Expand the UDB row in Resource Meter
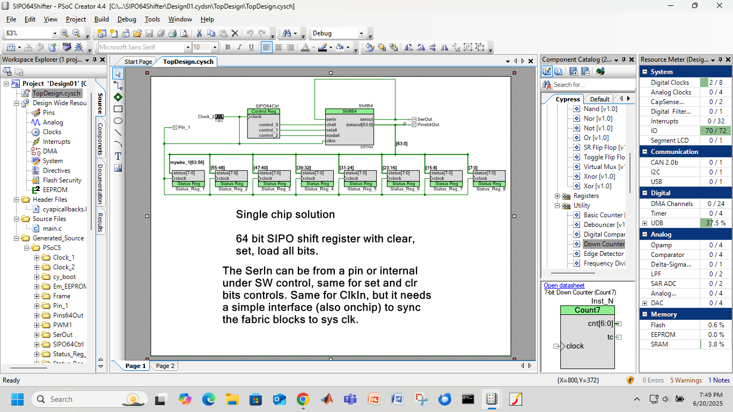Image resolution: width=733 pixels, height=412 pixels. point(644,223)
